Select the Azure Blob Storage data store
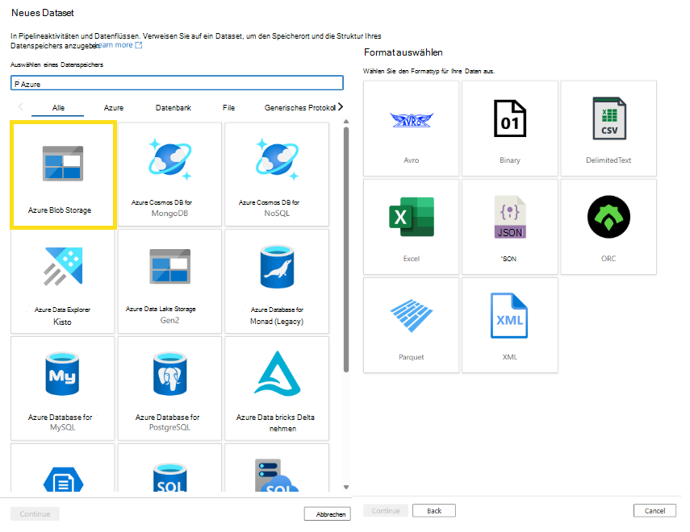This screenshot has width=690, height=532. tap(63, 173)
